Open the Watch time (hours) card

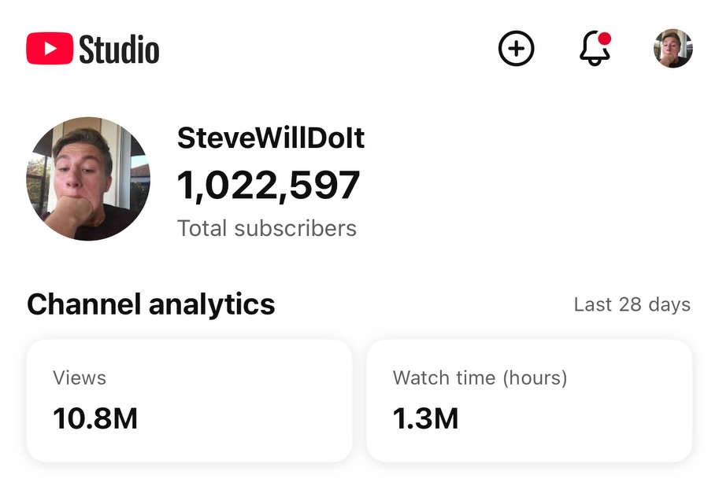[529, 400]
